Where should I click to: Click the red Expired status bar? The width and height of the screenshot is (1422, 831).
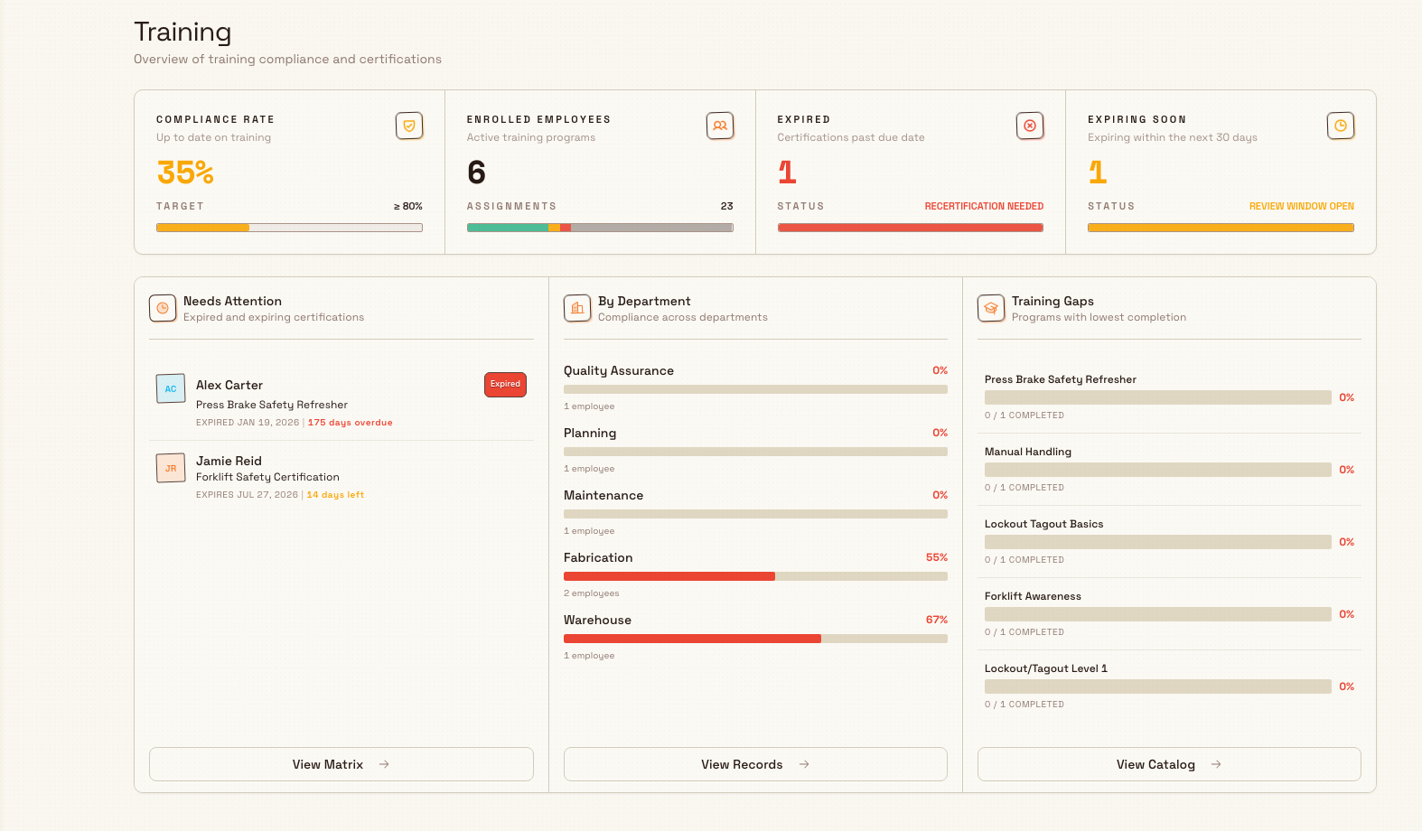point(911,228)
